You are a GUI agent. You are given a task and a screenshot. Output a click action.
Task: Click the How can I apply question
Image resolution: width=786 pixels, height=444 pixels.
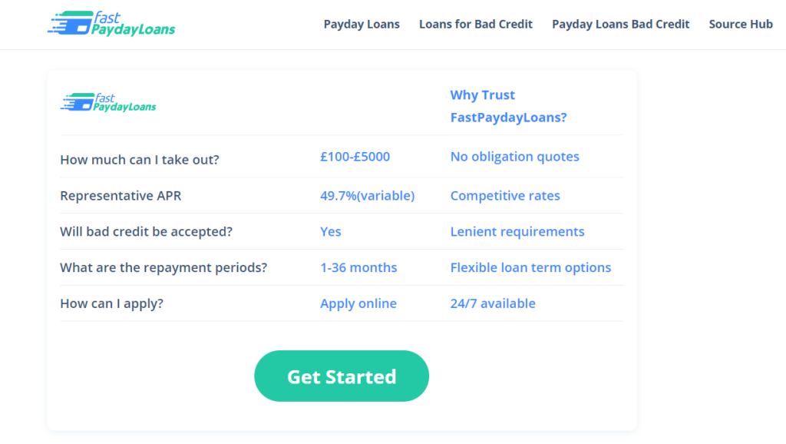(x=112, y=303)
